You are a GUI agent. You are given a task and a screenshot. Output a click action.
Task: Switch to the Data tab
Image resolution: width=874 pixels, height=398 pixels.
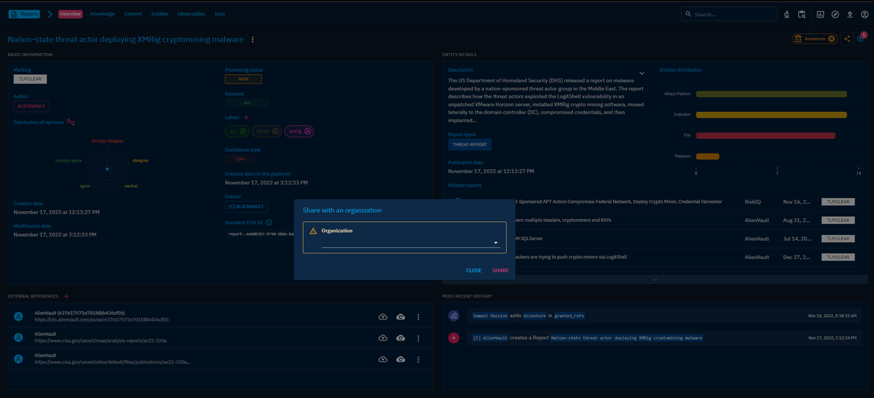click(220, 14)
